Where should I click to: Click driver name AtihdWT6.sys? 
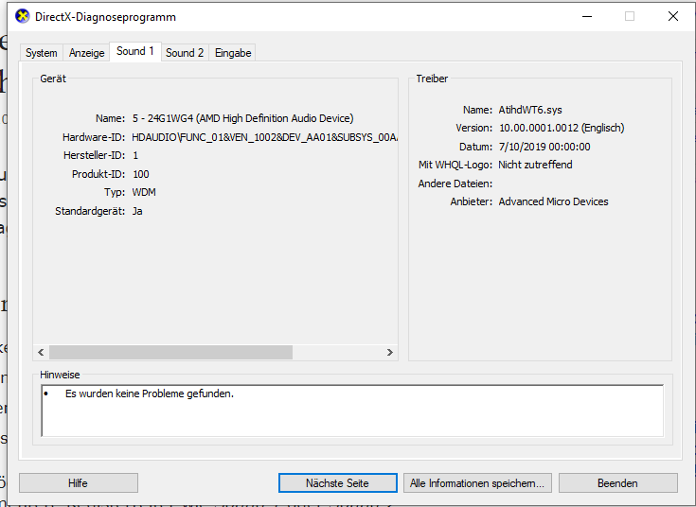click(x=530, y=110)
